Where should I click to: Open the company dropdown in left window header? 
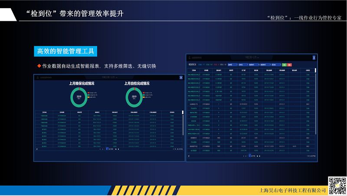coord(108,78)
